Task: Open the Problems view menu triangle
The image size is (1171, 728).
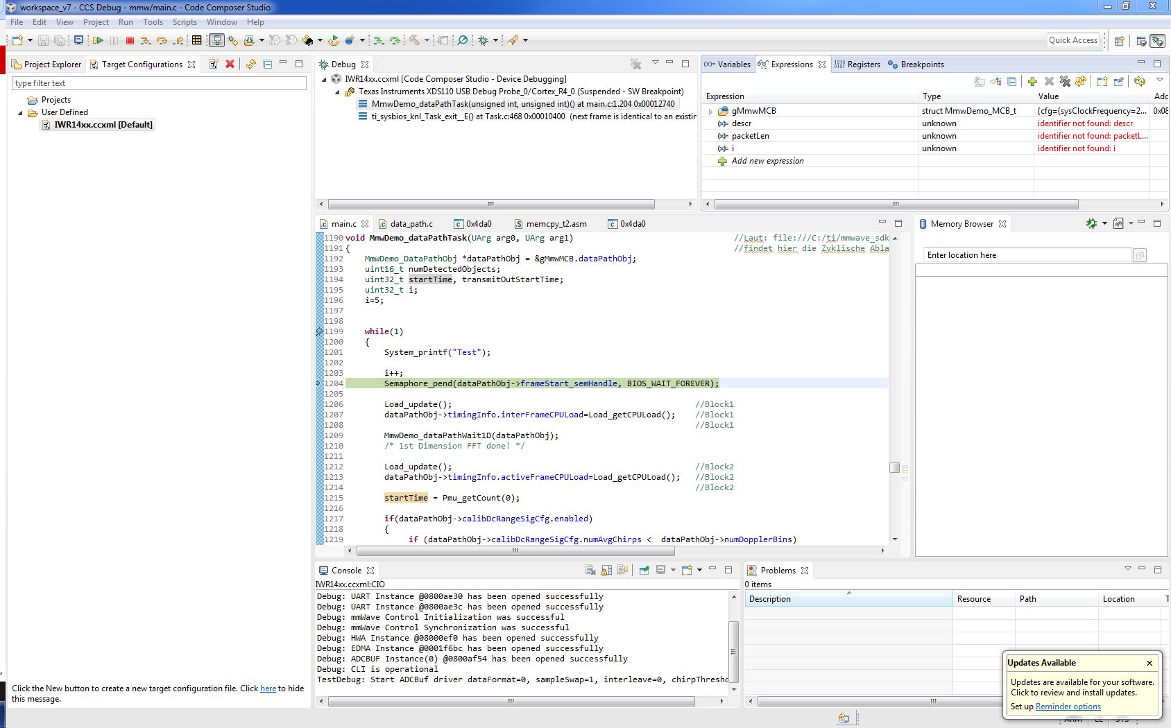Action: tap(1127, 569)
